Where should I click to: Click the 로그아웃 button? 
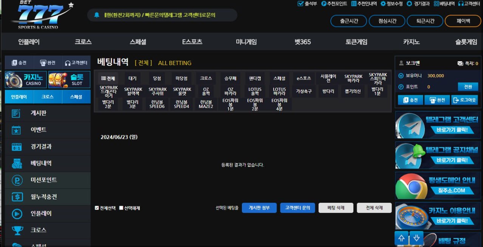pos(464,100)
